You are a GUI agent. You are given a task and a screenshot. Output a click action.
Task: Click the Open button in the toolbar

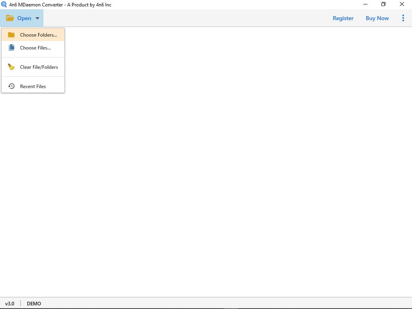[x=24, y=18]
